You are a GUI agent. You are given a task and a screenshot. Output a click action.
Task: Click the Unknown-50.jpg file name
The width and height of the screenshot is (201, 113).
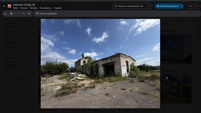coord(22,5)
